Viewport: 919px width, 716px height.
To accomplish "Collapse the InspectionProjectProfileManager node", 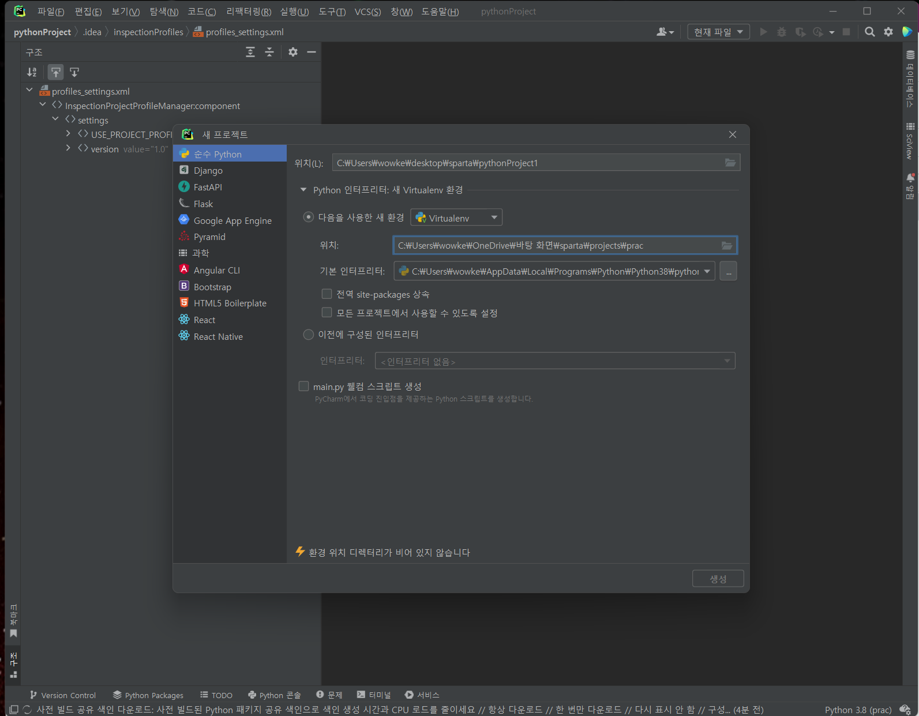I will (43, 105).
